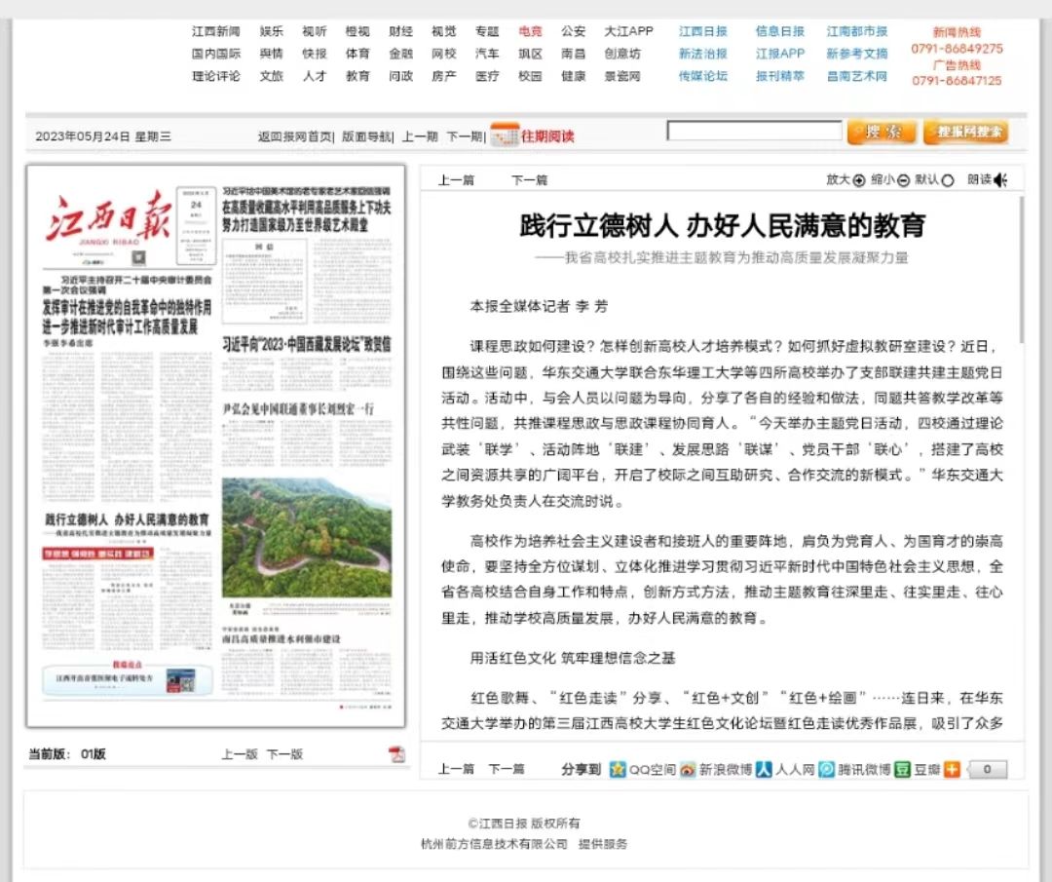Image resolution: width=1052 pixels, height=882 pixels.
Task: Click the search text field
Action: point(754,131)
